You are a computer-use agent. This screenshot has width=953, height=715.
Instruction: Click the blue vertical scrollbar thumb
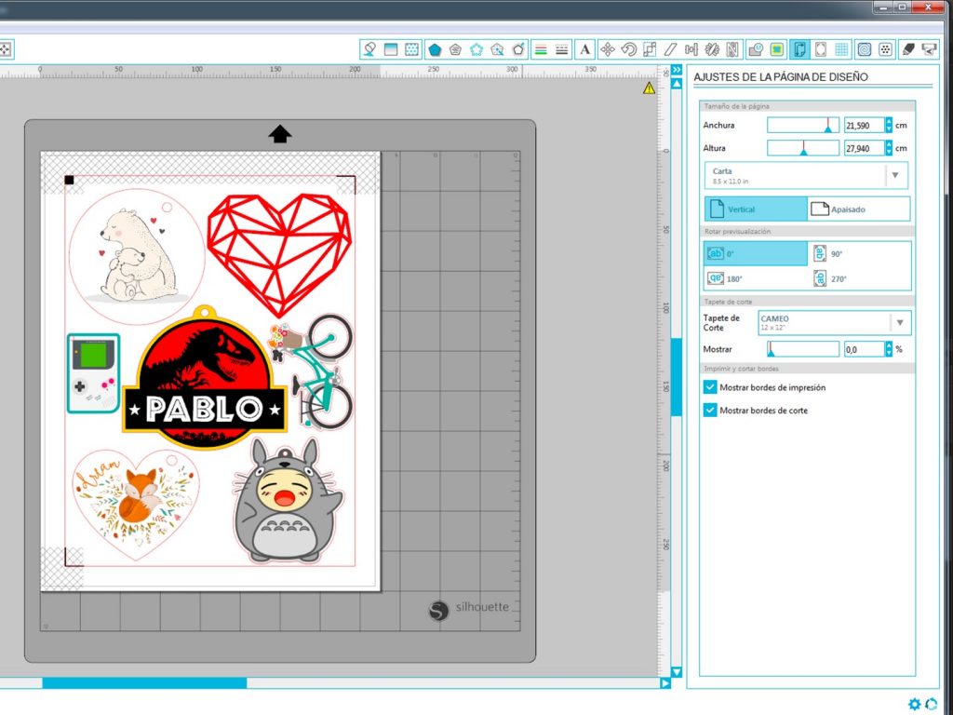click(x=677, y=377)
